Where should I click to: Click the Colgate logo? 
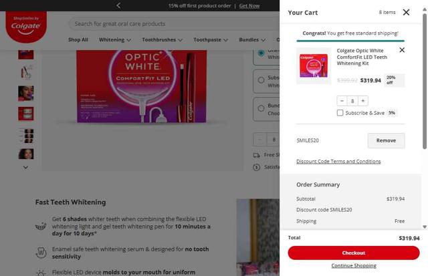26,27
